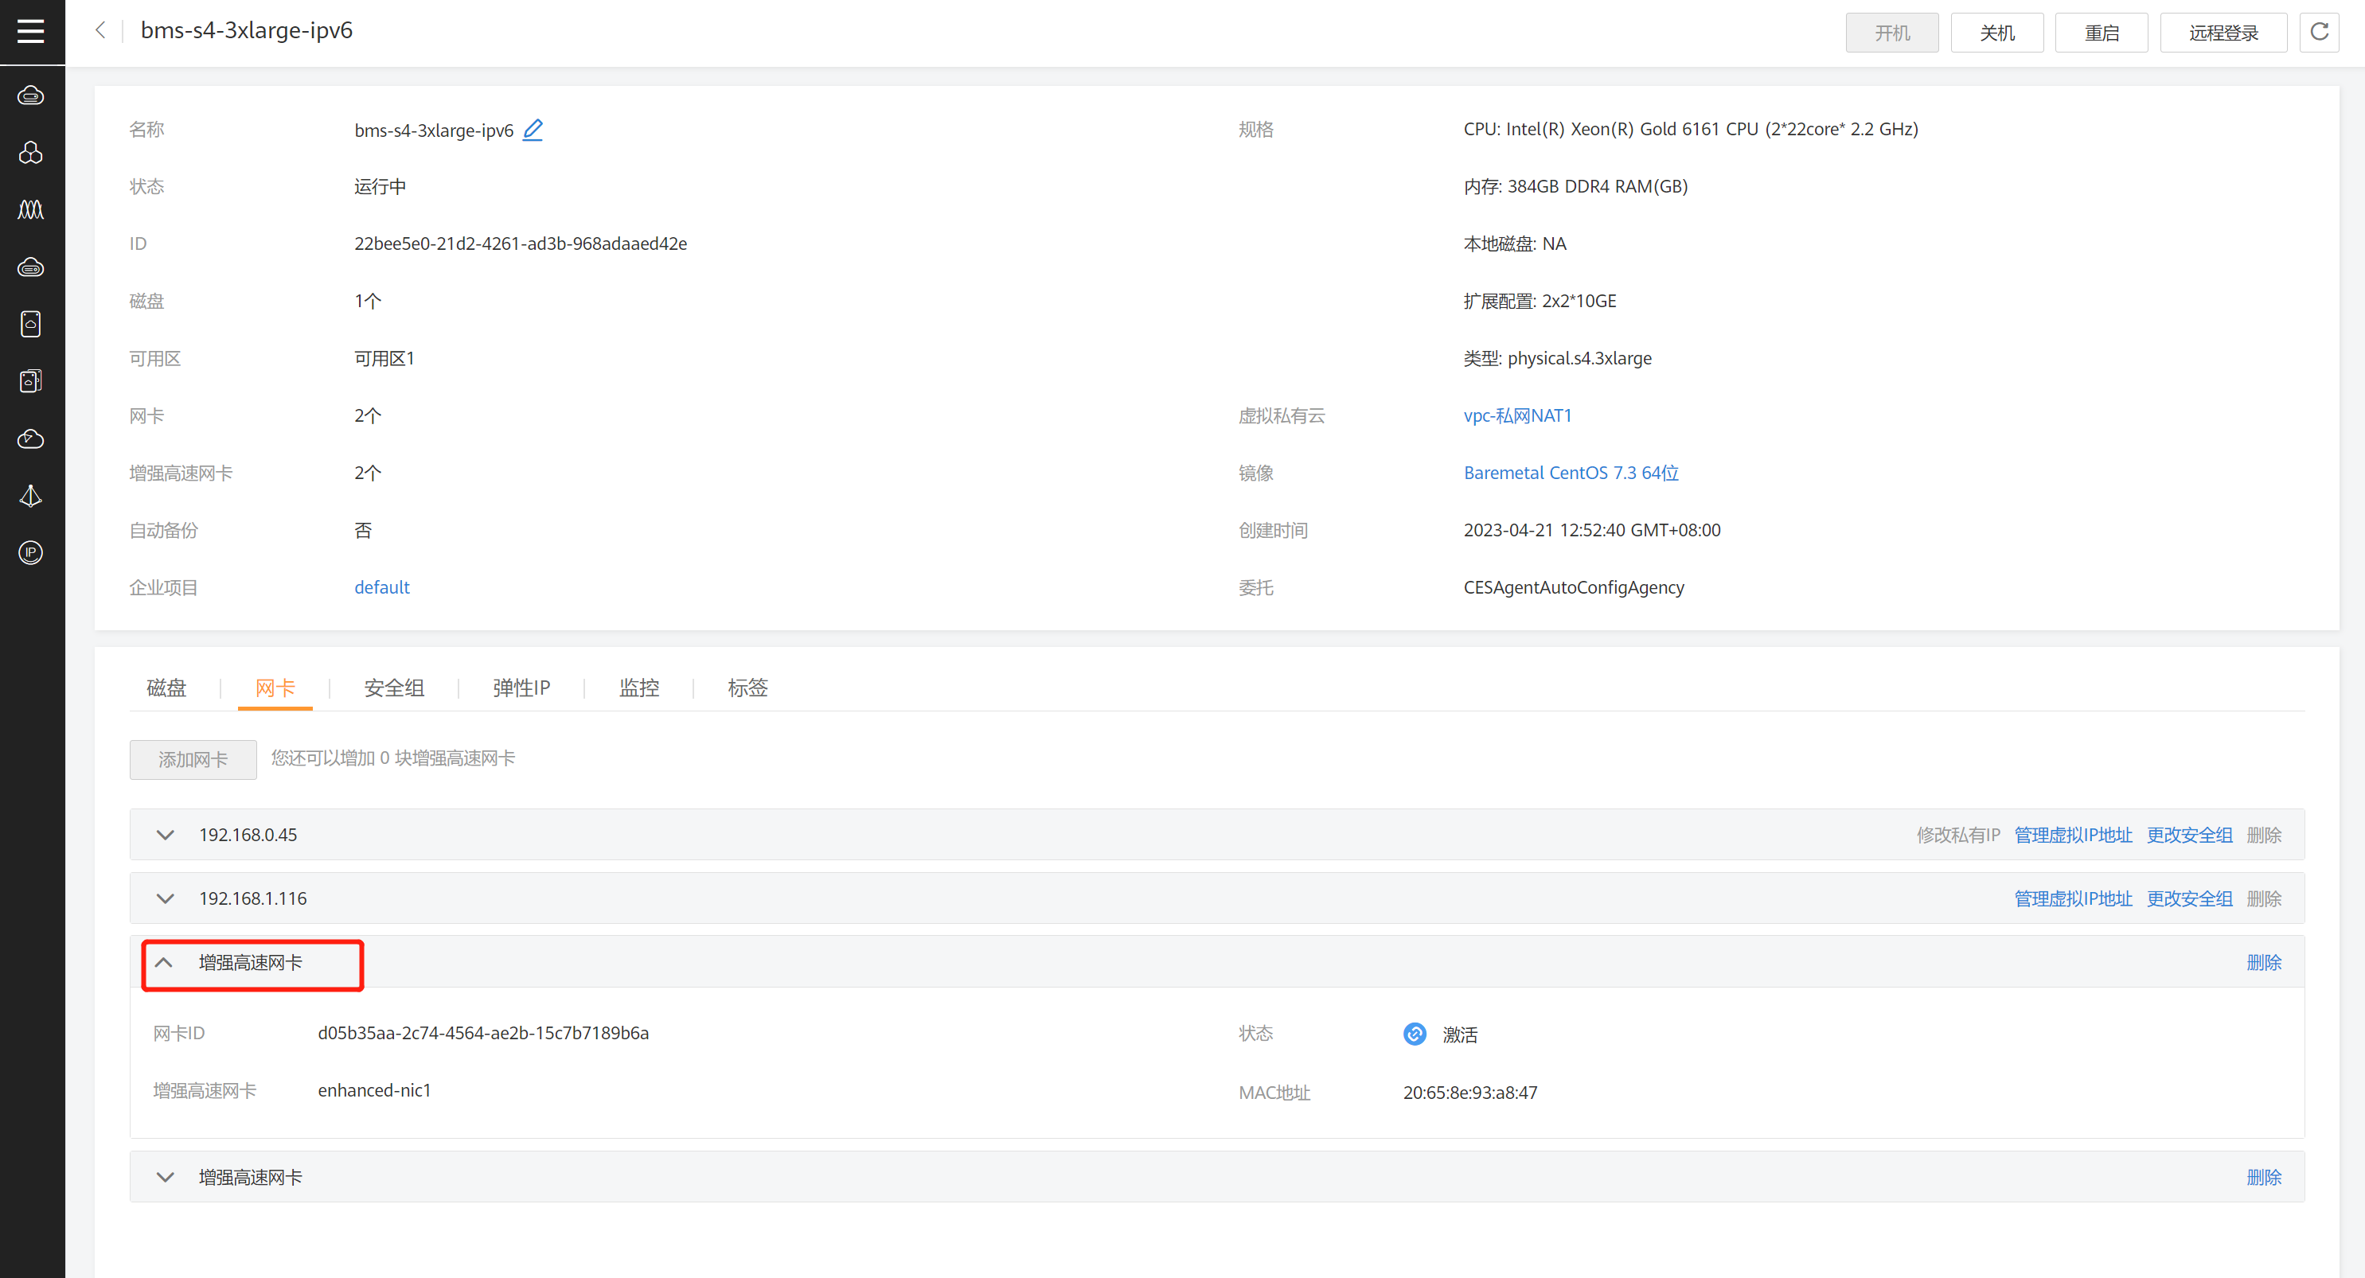Open the first cloud server sidebar icon
Viewport: 2365px width, 1278px height.
(x=31, y=95)
